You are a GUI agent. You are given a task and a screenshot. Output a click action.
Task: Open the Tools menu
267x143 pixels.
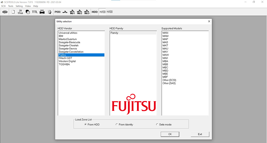point(10,6)
